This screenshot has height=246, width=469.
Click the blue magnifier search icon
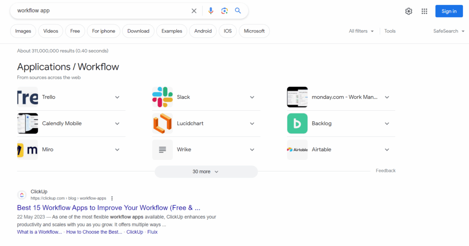pos(238,11)
